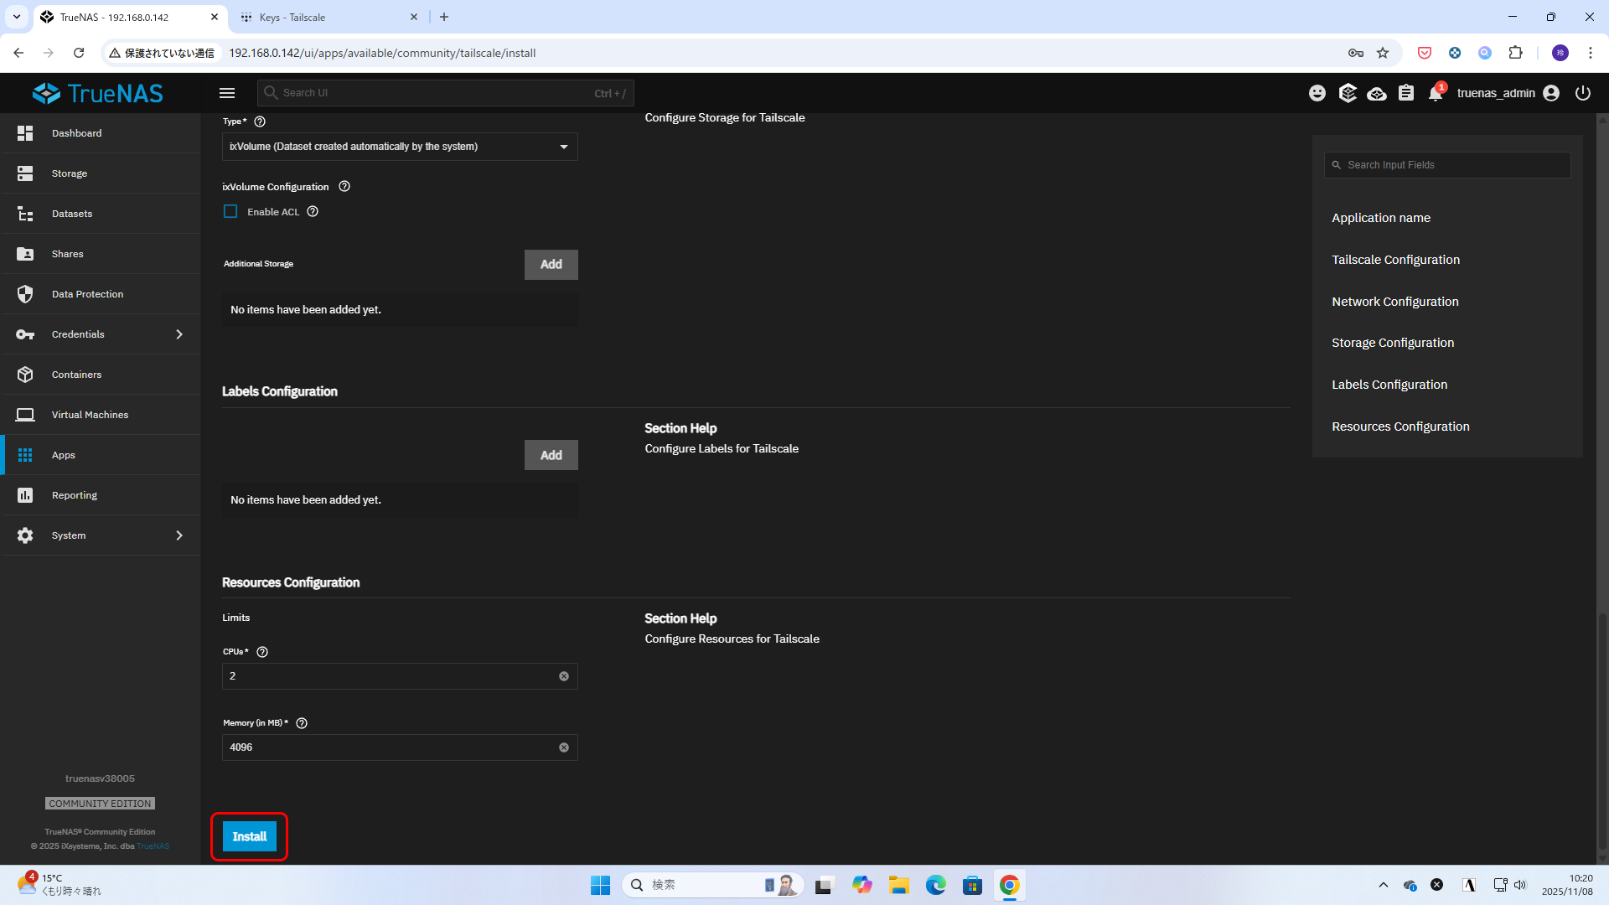Show help tooltip for Memory field
Image resolution: width=1609 pixels, height=905 pixels.
tap(302, 723)
